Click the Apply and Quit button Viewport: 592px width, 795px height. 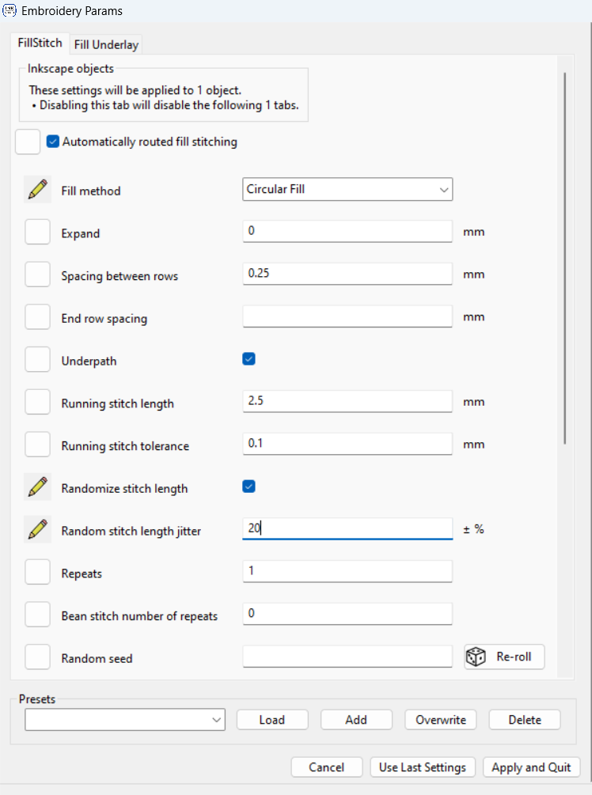point(531,767)
